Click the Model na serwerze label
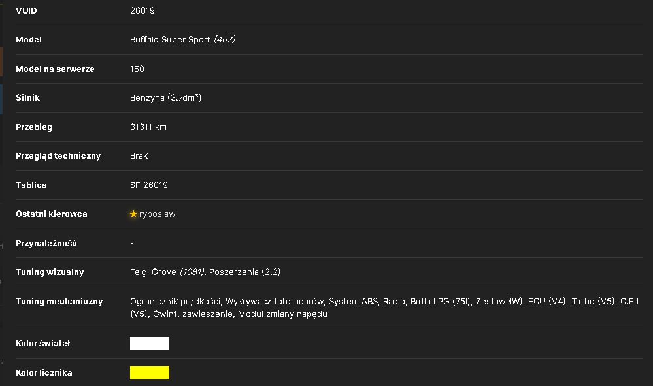The height and width of the screenshot is (386, 653). click(55, 69)
